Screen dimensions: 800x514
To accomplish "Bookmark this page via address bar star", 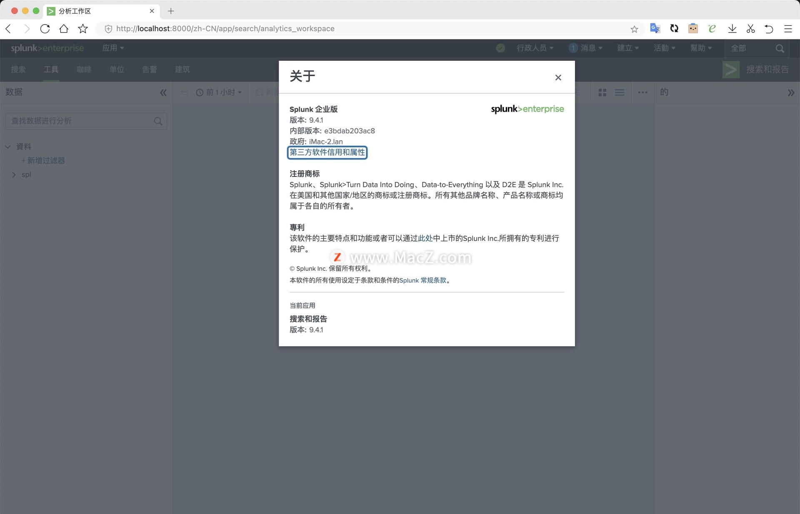I will coord(634,29).
